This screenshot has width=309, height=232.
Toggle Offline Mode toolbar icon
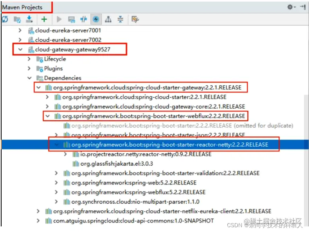(x=84, y=19)
